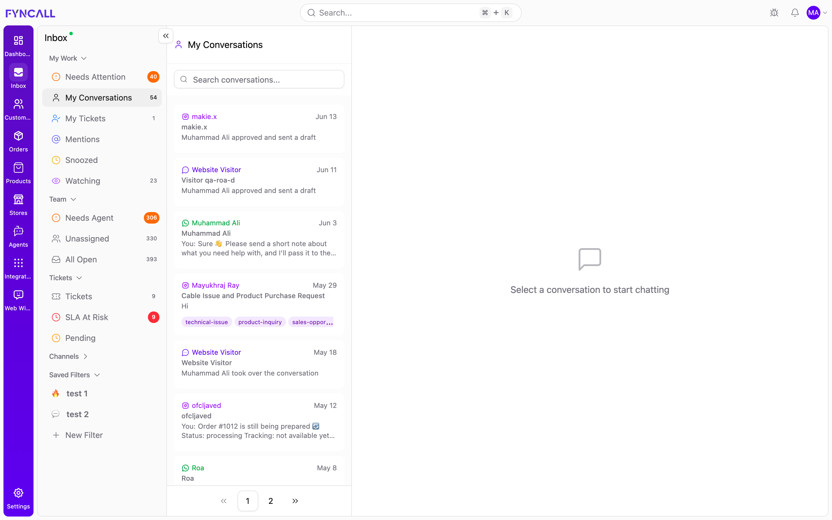This screenshot has width=832, height=520.
Task: Open the Visitor qa-roa-d conversation
Action: (259, 182)
